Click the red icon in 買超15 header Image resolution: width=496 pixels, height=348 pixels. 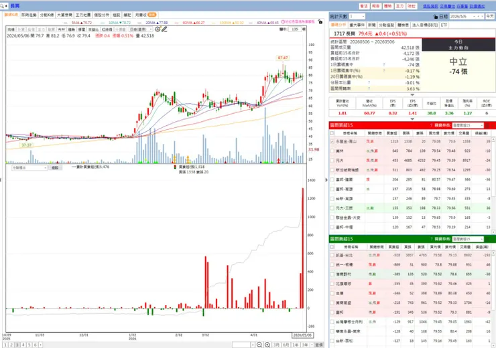(x=487, y=125)
